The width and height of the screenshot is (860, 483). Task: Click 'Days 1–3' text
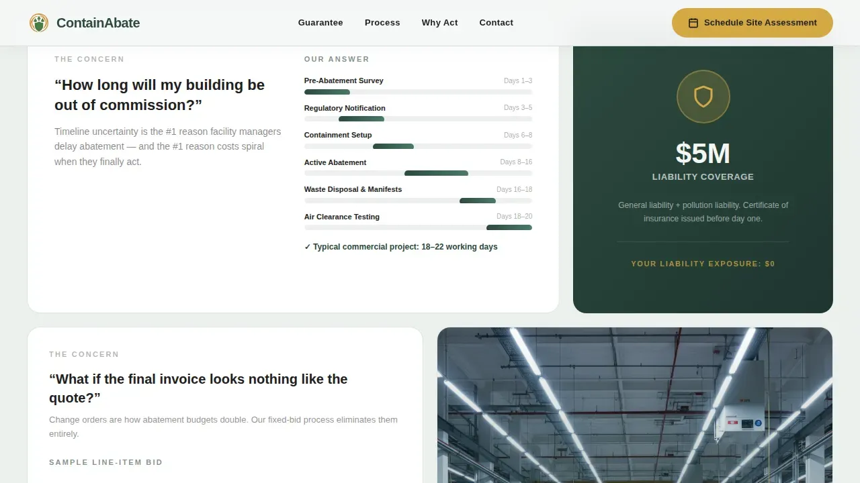(x=518, y=80)
